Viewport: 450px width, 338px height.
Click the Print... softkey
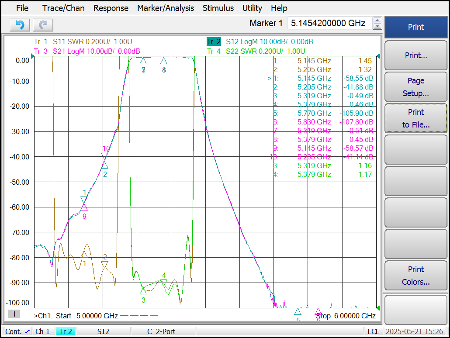click(x=416, y=55)
